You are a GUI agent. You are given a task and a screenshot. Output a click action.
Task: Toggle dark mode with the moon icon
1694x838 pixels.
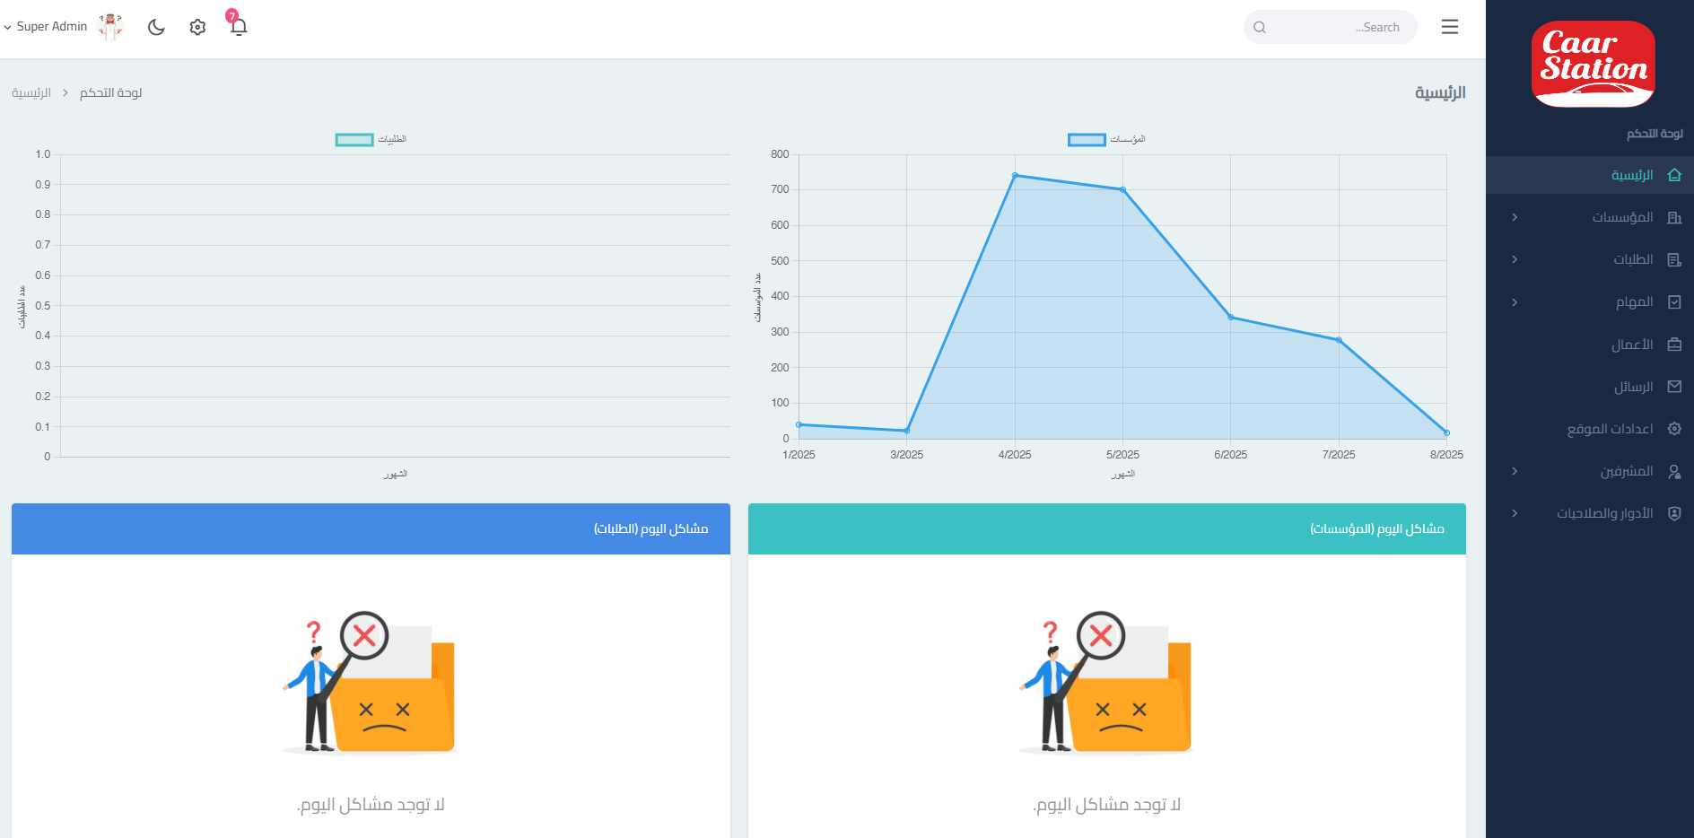click(156, 27)
